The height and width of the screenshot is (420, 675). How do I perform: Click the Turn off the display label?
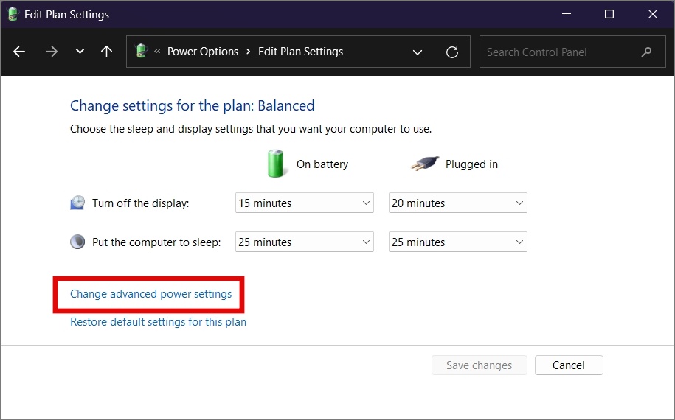tap(140, 203)
